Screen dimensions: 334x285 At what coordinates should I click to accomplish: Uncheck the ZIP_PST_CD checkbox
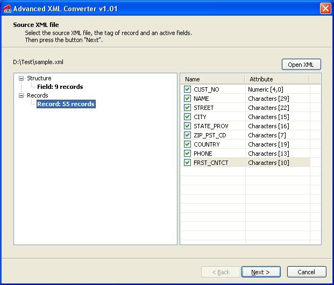tap(187, 135)
